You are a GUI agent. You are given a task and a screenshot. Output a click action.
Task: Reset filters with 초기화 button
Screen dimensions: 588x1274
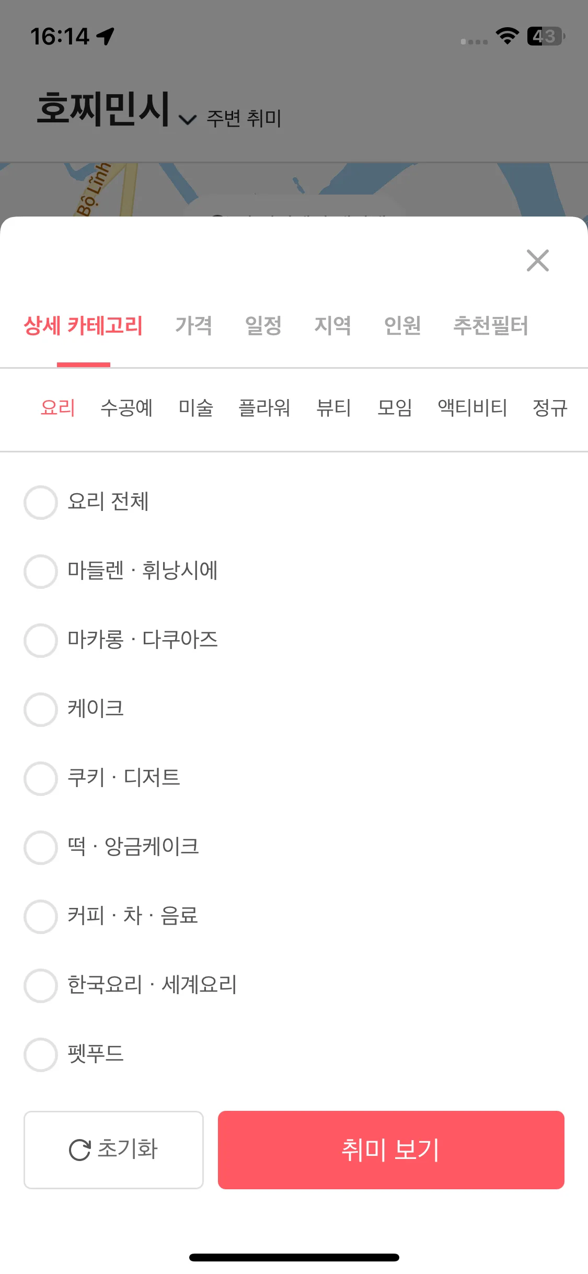(x=113, y=1150)
